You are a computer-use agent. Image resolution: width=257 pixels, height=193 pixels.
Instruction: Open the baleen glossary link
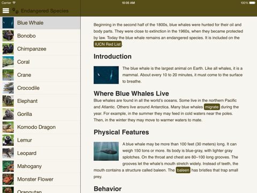tap(183, 170)
